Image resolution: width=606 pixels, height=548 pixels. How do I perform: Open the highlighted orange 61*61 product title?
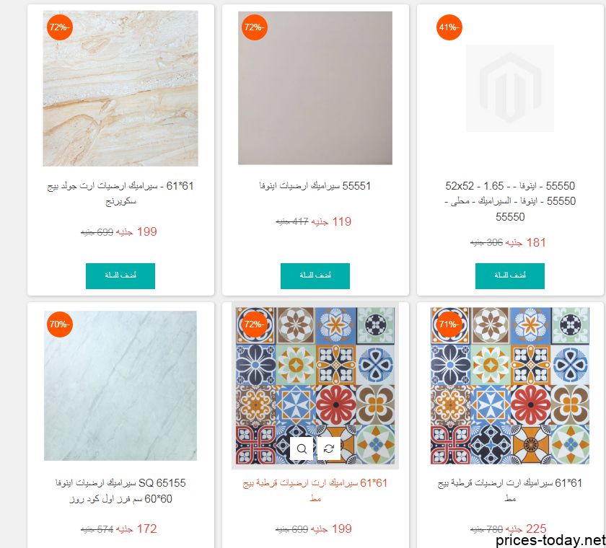coord(315,490)
